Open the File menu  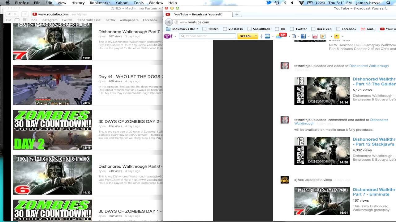37,3
